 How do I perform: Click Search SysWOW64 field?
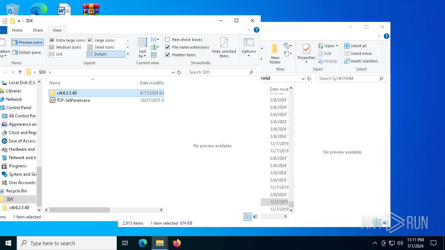[x=351, y=78]
